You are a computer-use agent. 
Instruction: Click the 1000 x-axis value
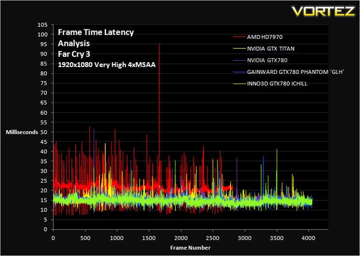[x=117, y=238]
